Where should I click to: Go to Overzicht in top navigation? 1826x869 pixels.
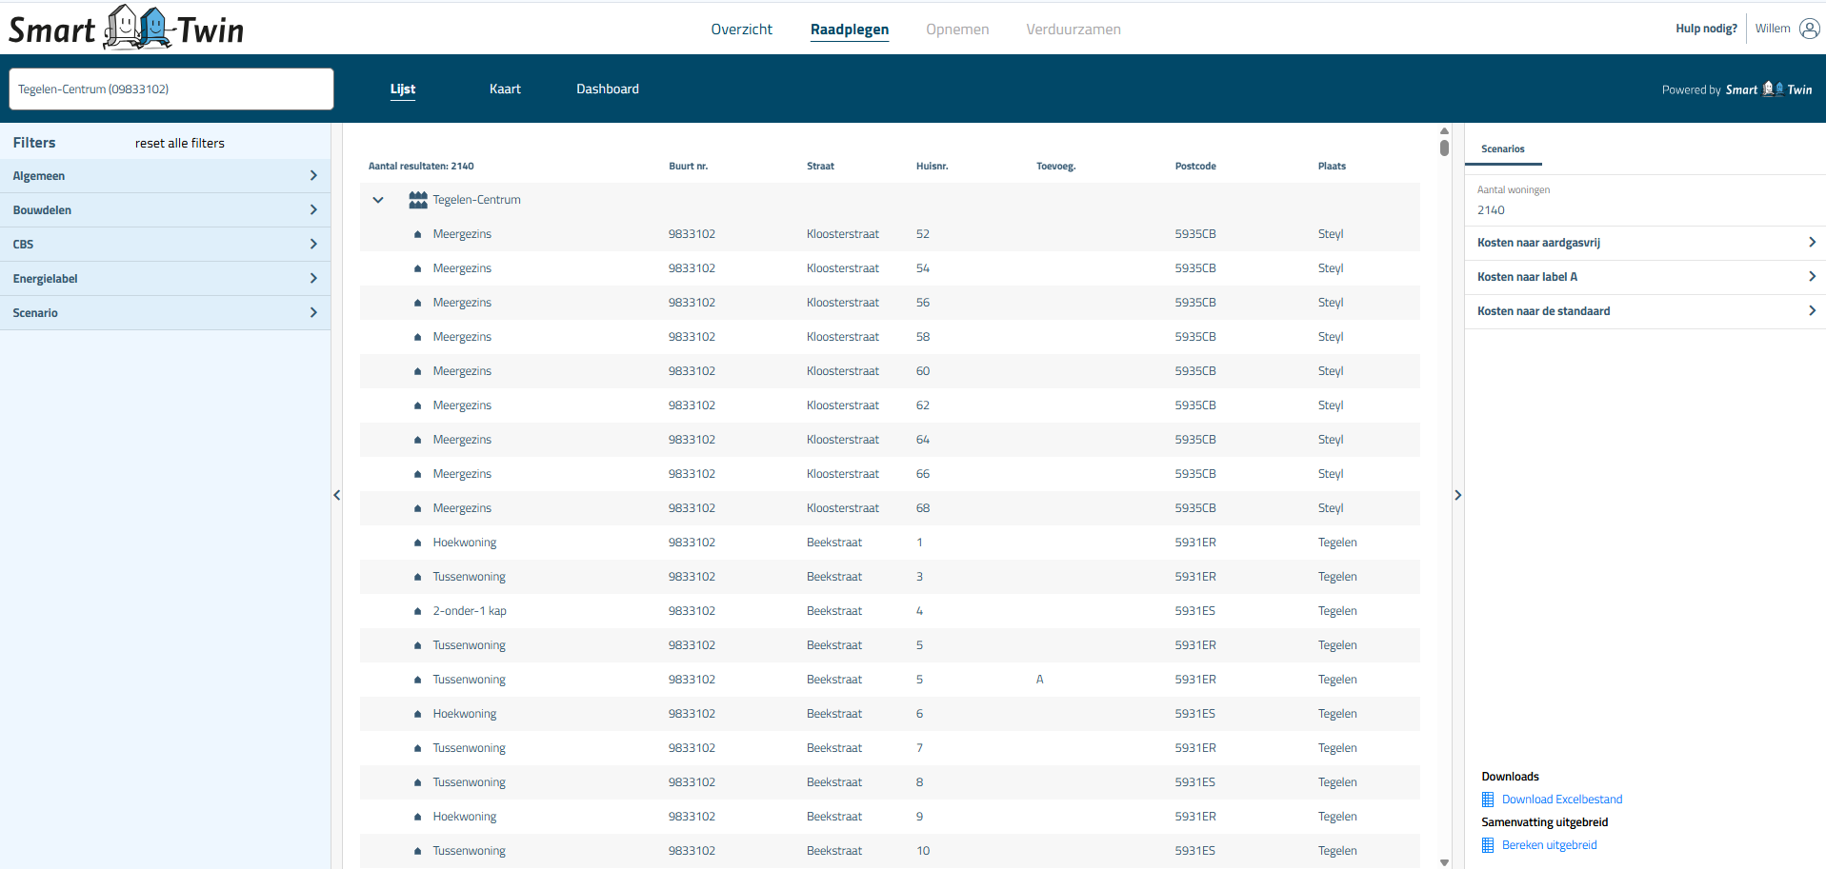[741, 30]
